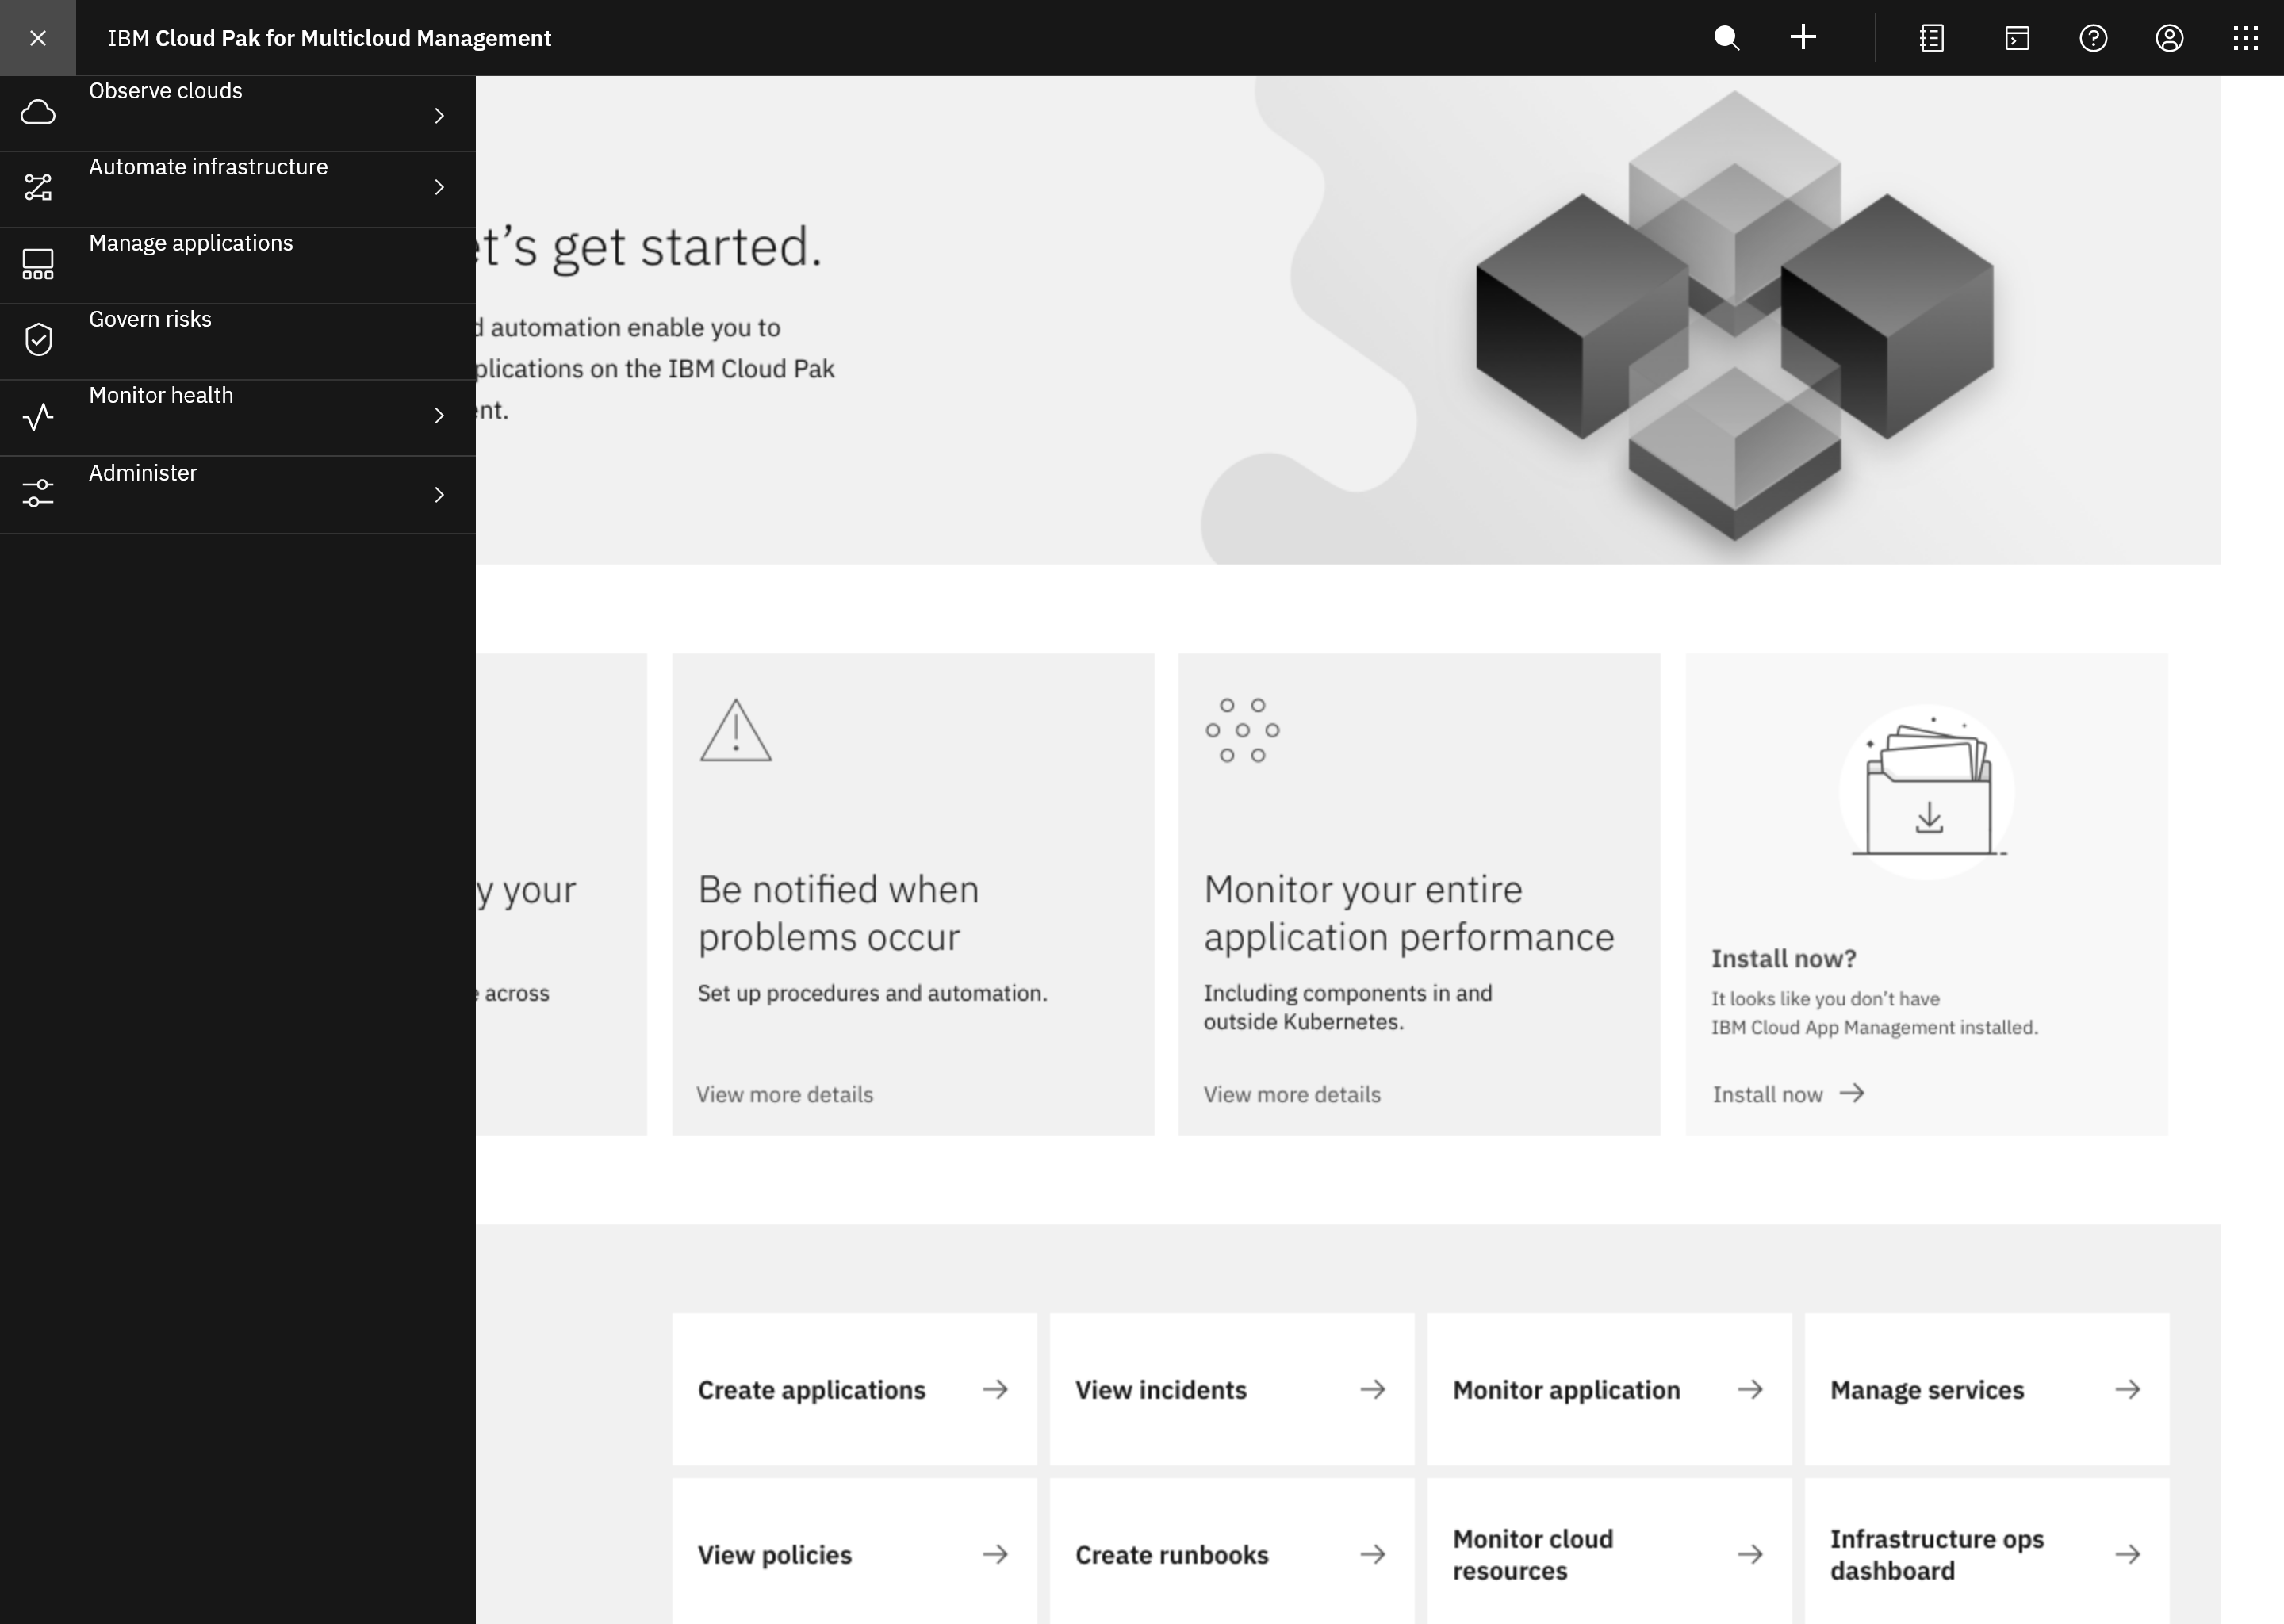This screenshot has width=2284, height=1624.
Task: Click the 'Install now?' heading text
Action: click(x=1784, y=958)
